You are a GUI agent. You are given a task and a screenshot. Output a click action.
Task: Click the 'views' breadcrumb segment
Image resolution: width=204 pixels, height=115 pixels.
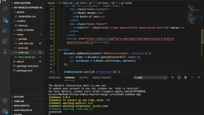pos(51,3)
